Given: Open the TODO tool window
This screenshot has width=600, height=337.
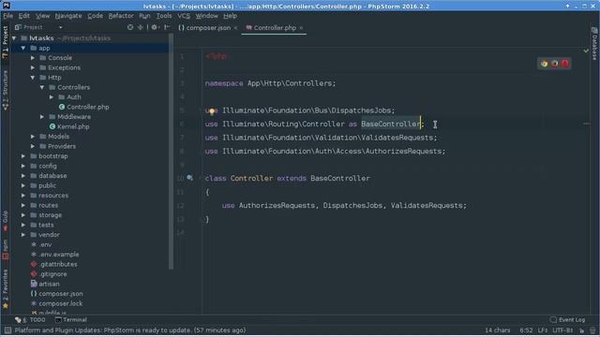Looking at the screenshot, I should click(x=30, y=320).
